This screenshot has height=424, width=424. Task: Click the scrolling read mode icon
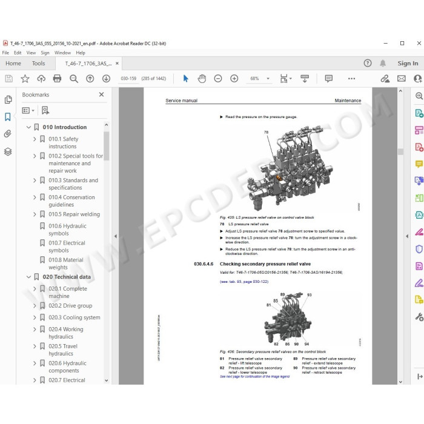coord(305,79)
